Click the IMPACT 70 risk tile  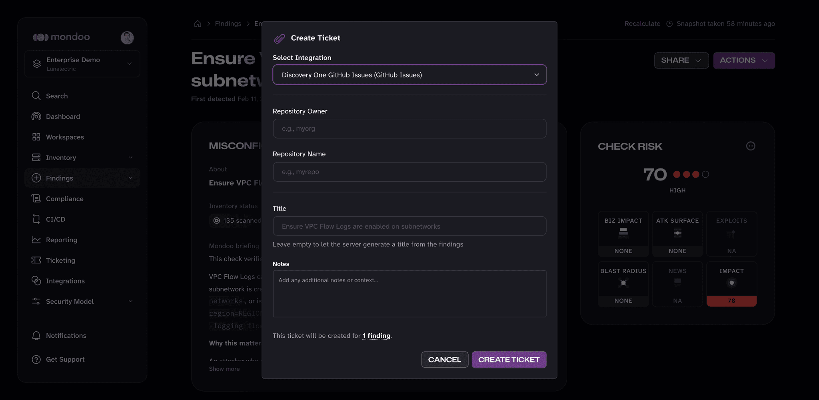pos(731,284)
